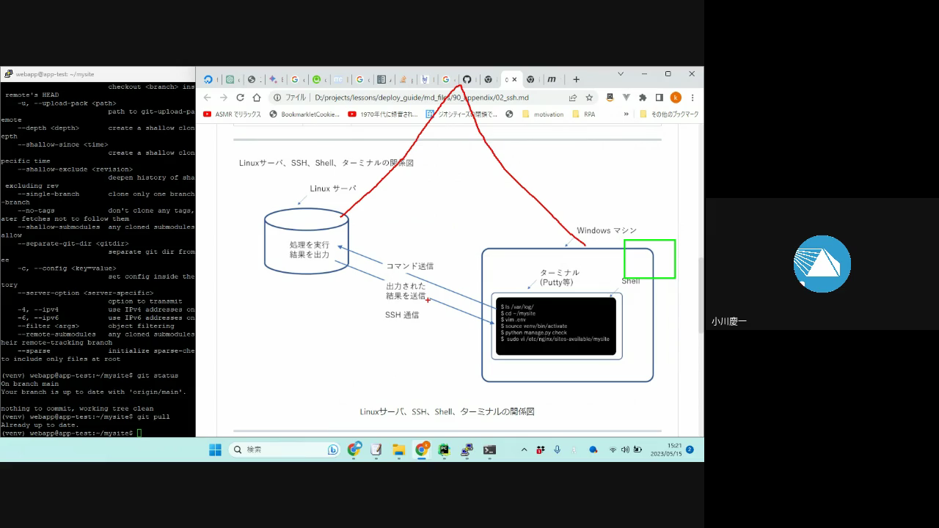Open File Explorer from the taskbar
The width and height of the screenshot is (939, 528).
point(398,450)
